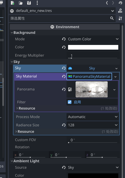Revert Background Mode to its default value

(x=64, y=39)
